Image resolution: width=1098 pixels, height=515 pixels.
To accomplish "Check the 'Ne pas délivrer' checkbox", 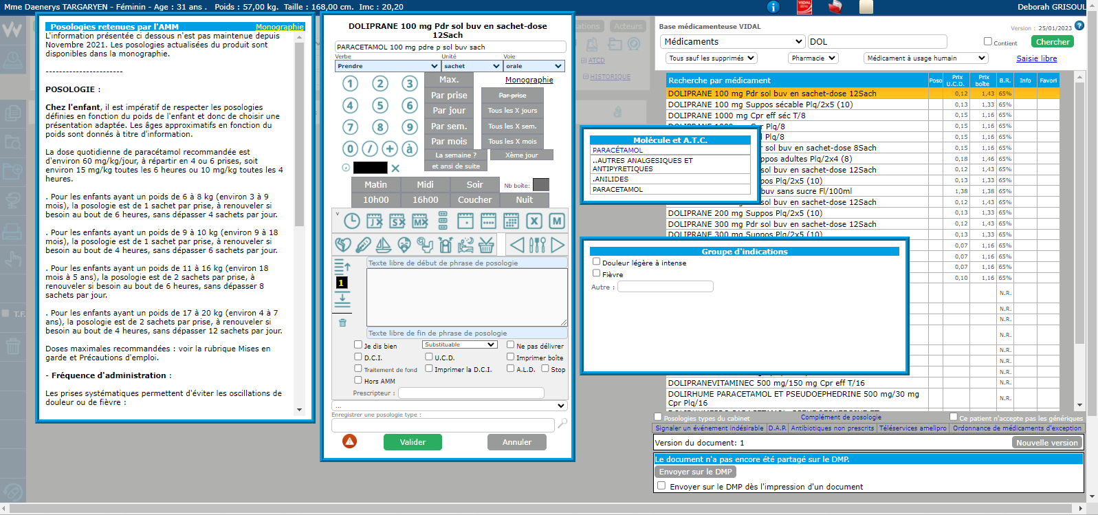I will pos(510,344).
